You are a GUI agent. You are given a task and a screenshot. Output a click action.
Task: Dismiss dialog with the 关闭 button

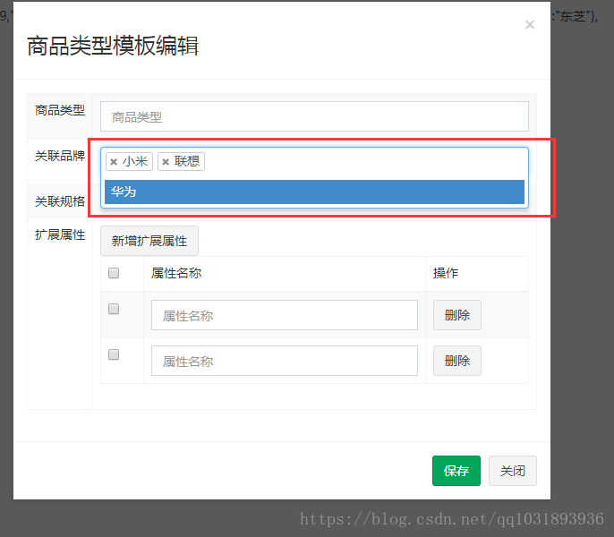point(513,471)
